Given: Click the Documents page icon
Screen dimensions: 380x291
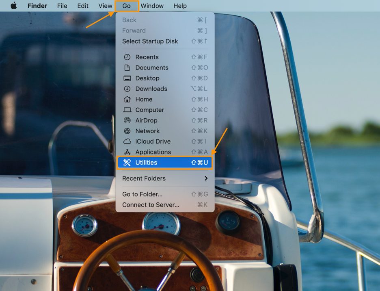Looking at the screenshot, I should tap(127, 68).
